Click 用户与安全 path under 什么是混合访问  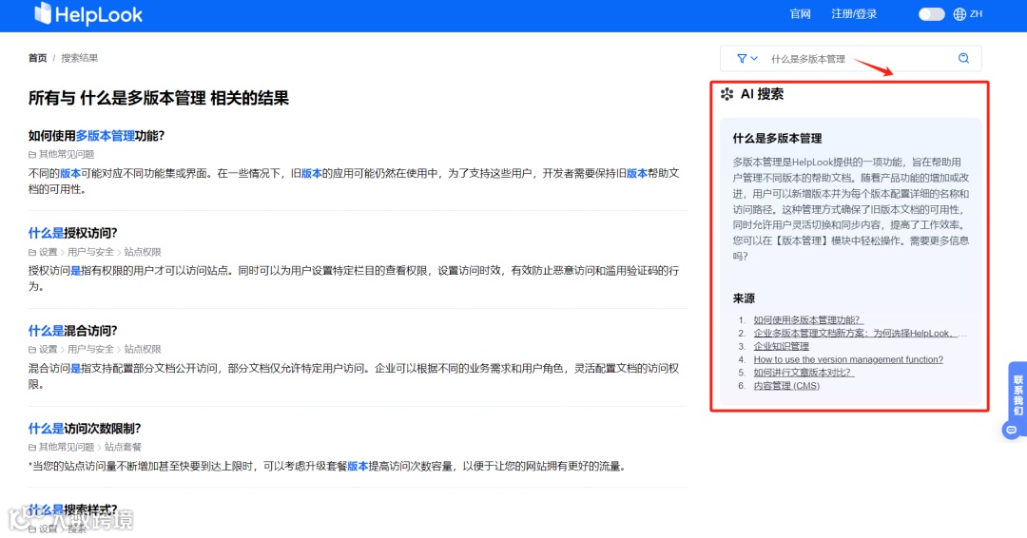[90, 350]
